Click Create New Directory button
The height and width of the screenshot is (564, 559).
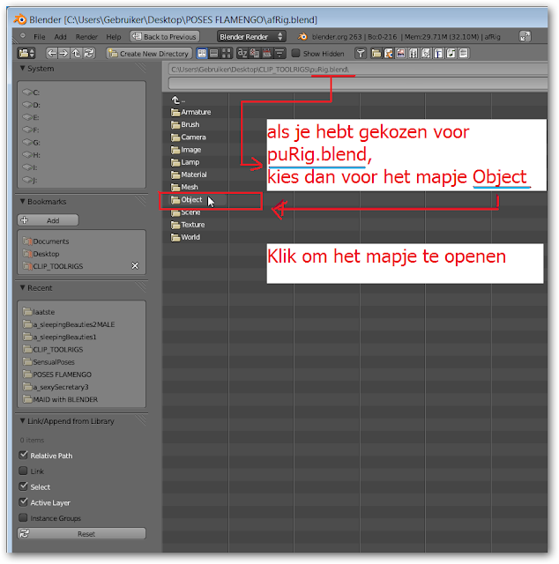click(x=149, y=53)
